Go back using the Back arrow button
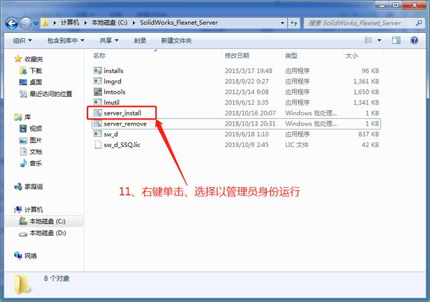The image size is (430, 302). 12,23
